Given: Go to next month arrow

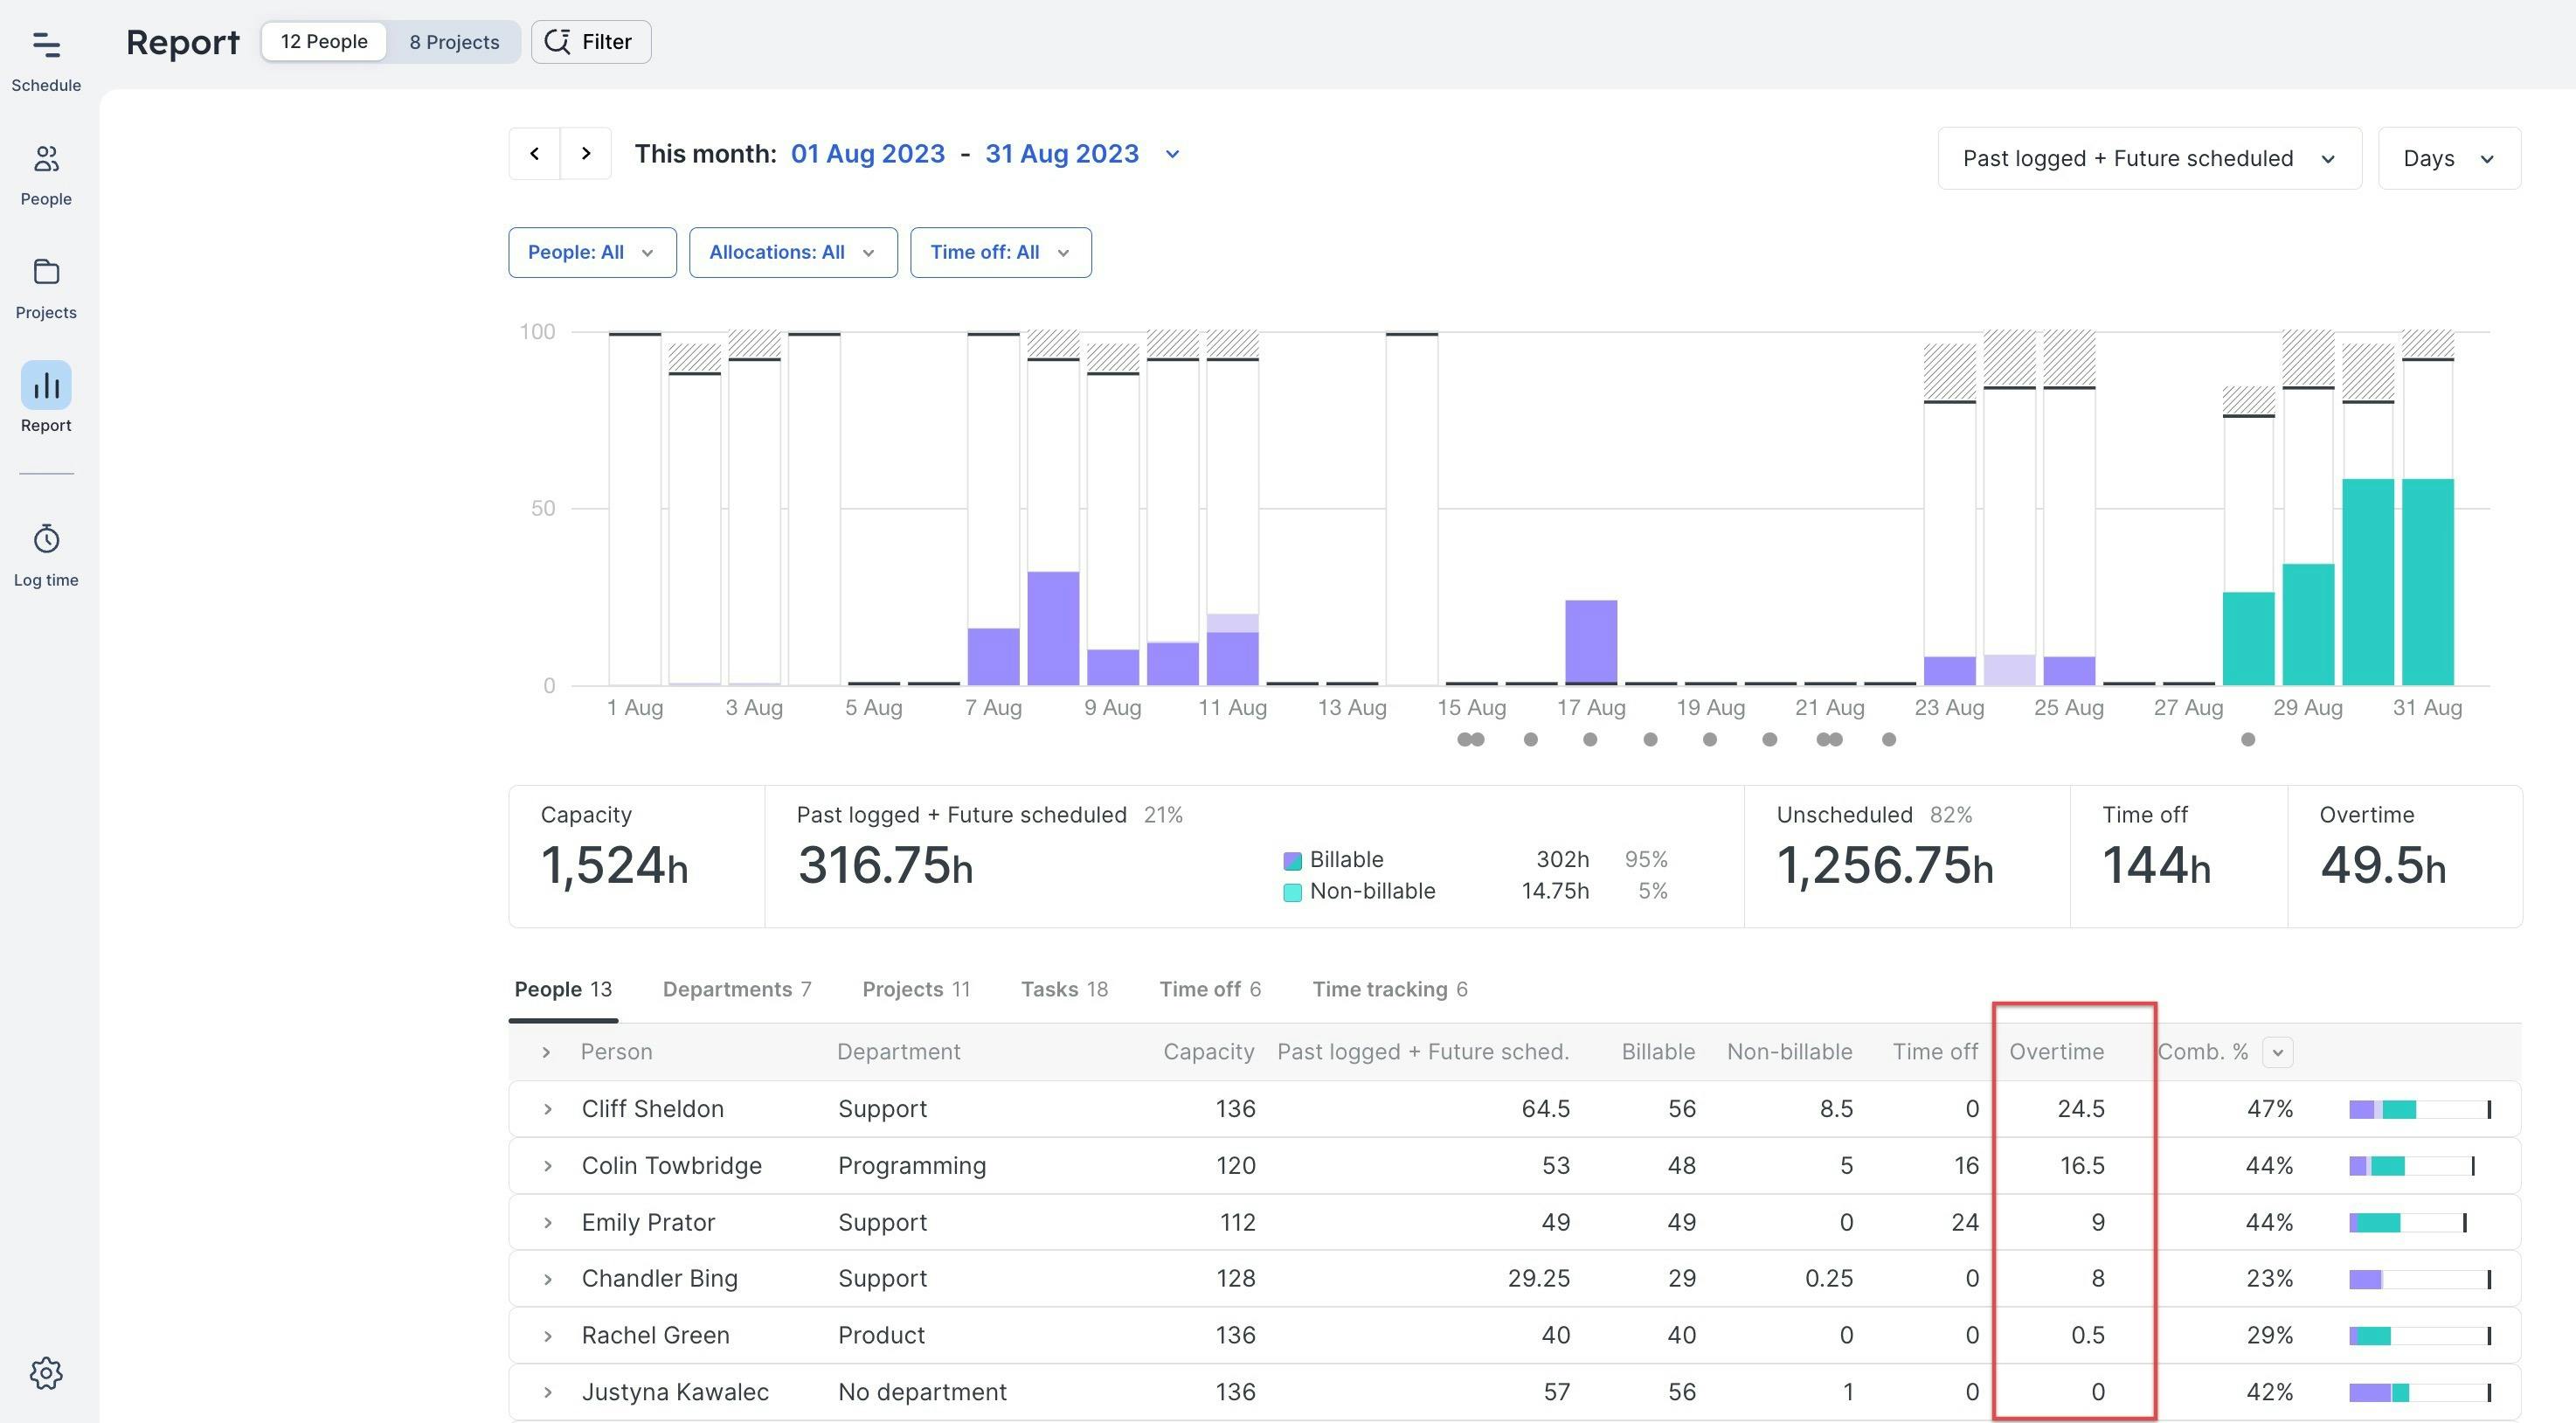Looking at the screenshot, I should tap(586, 154).
